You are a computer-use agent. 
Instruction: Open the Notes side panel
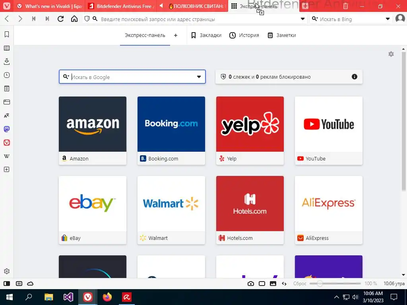tap(7, 89)
